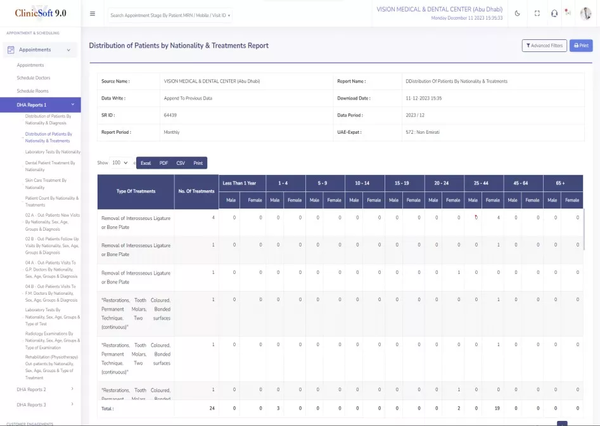Sort by Type Of Treatments column header

tap(136, 191)
